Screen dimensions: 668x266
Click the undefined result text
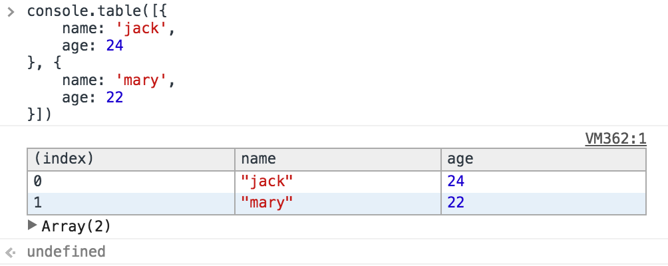[x=66, y=252]
